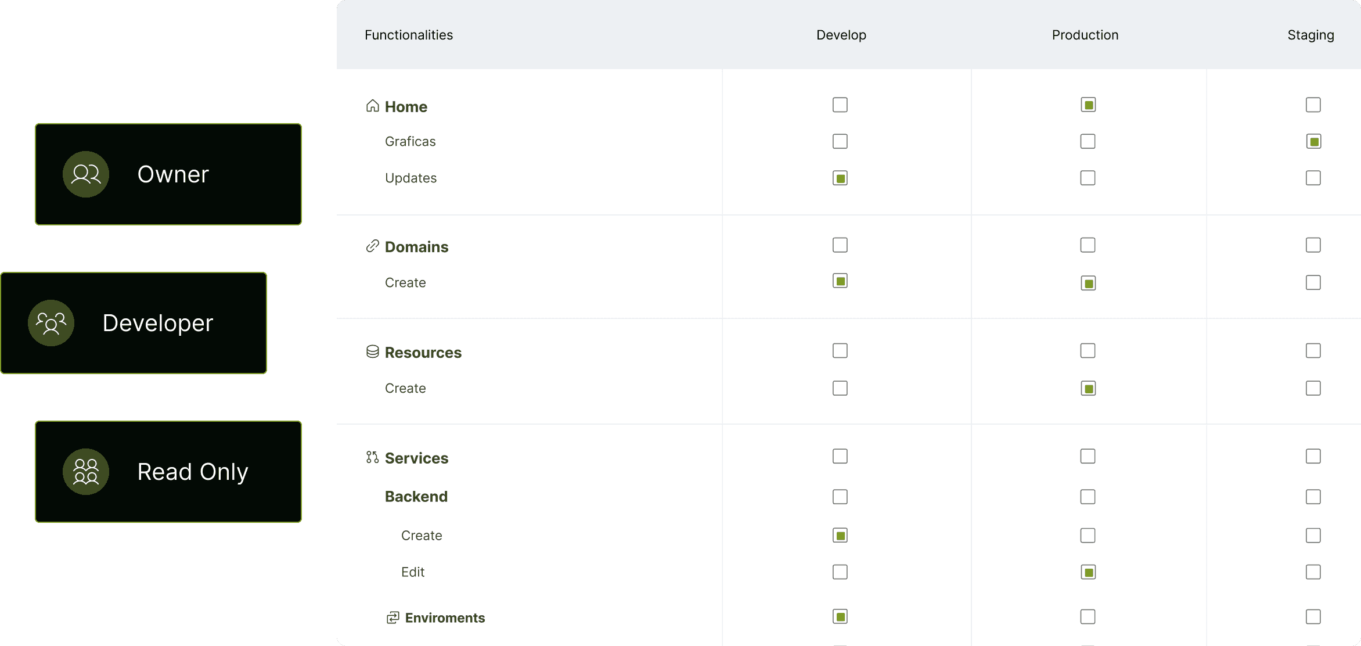Select the Read Only role card
The image size is (1361, 646).
[x=168, y=471]
